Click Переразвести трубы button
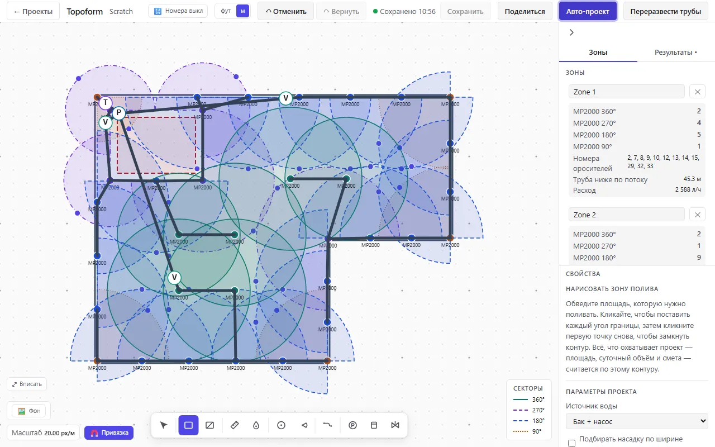715x447 pixels. 666,11
